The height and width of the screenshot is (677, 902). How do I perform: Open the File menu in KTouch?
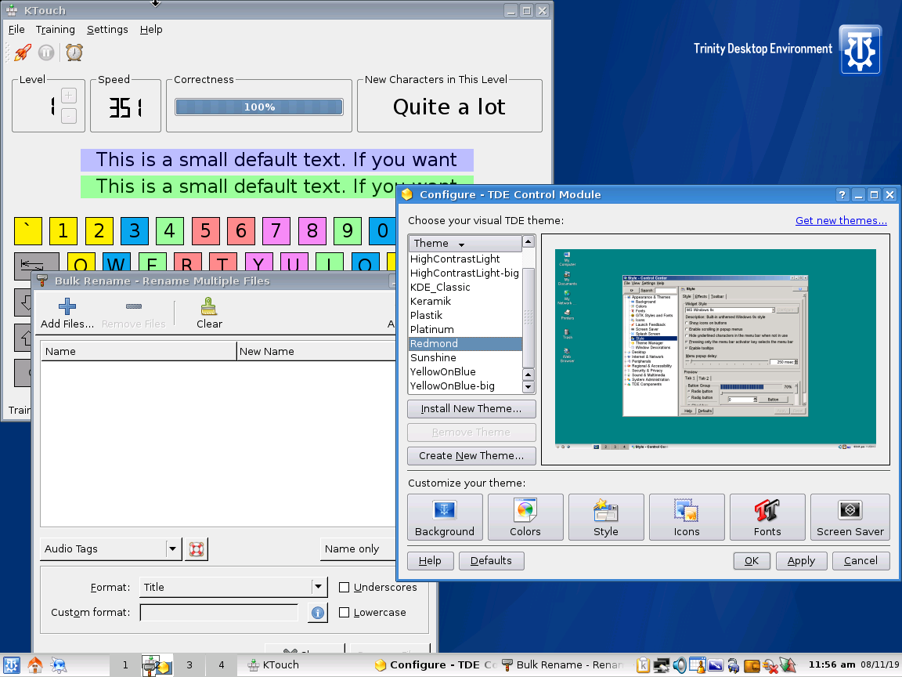coord(16,29)
